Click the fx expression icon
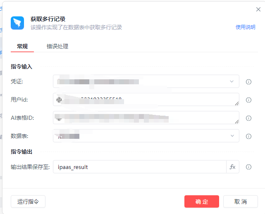Viewport: 265px width, 214px height. pos(232,167)
